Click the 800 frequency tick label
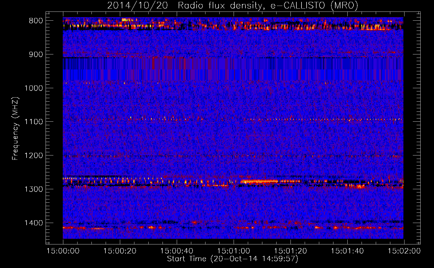Viewport: 434px width, 268px height. click(36, 21)
